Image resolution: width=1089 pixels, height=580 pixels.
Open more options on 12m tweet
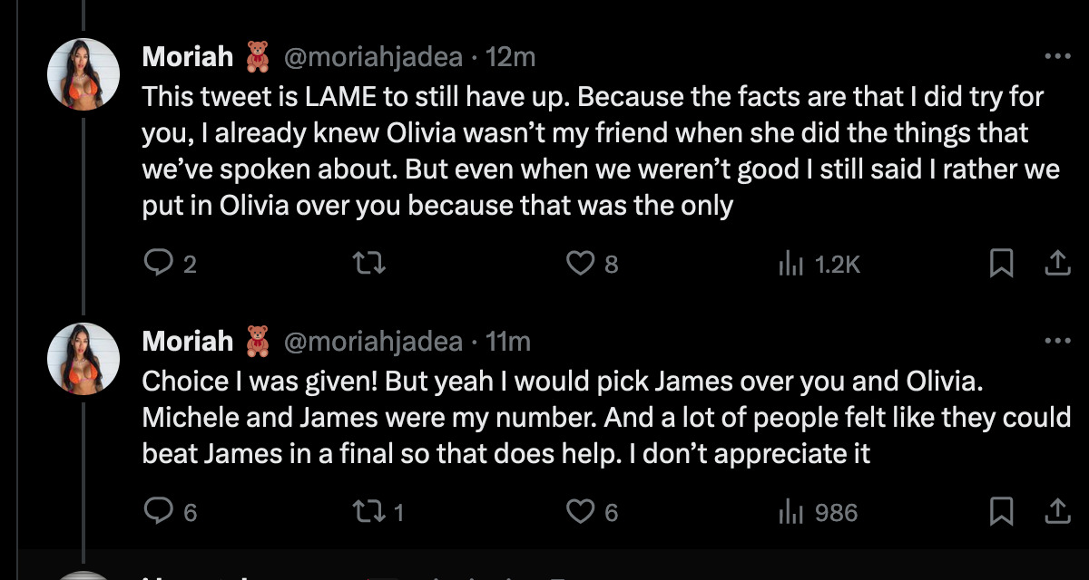coord(1057,56)
